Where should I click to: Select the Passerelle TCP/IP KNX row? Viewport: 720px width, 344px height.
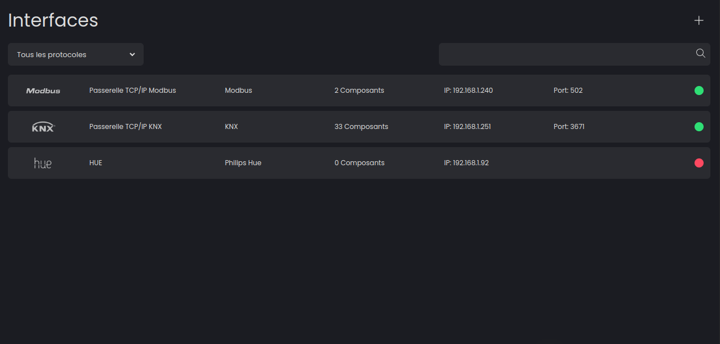point(283,127)
